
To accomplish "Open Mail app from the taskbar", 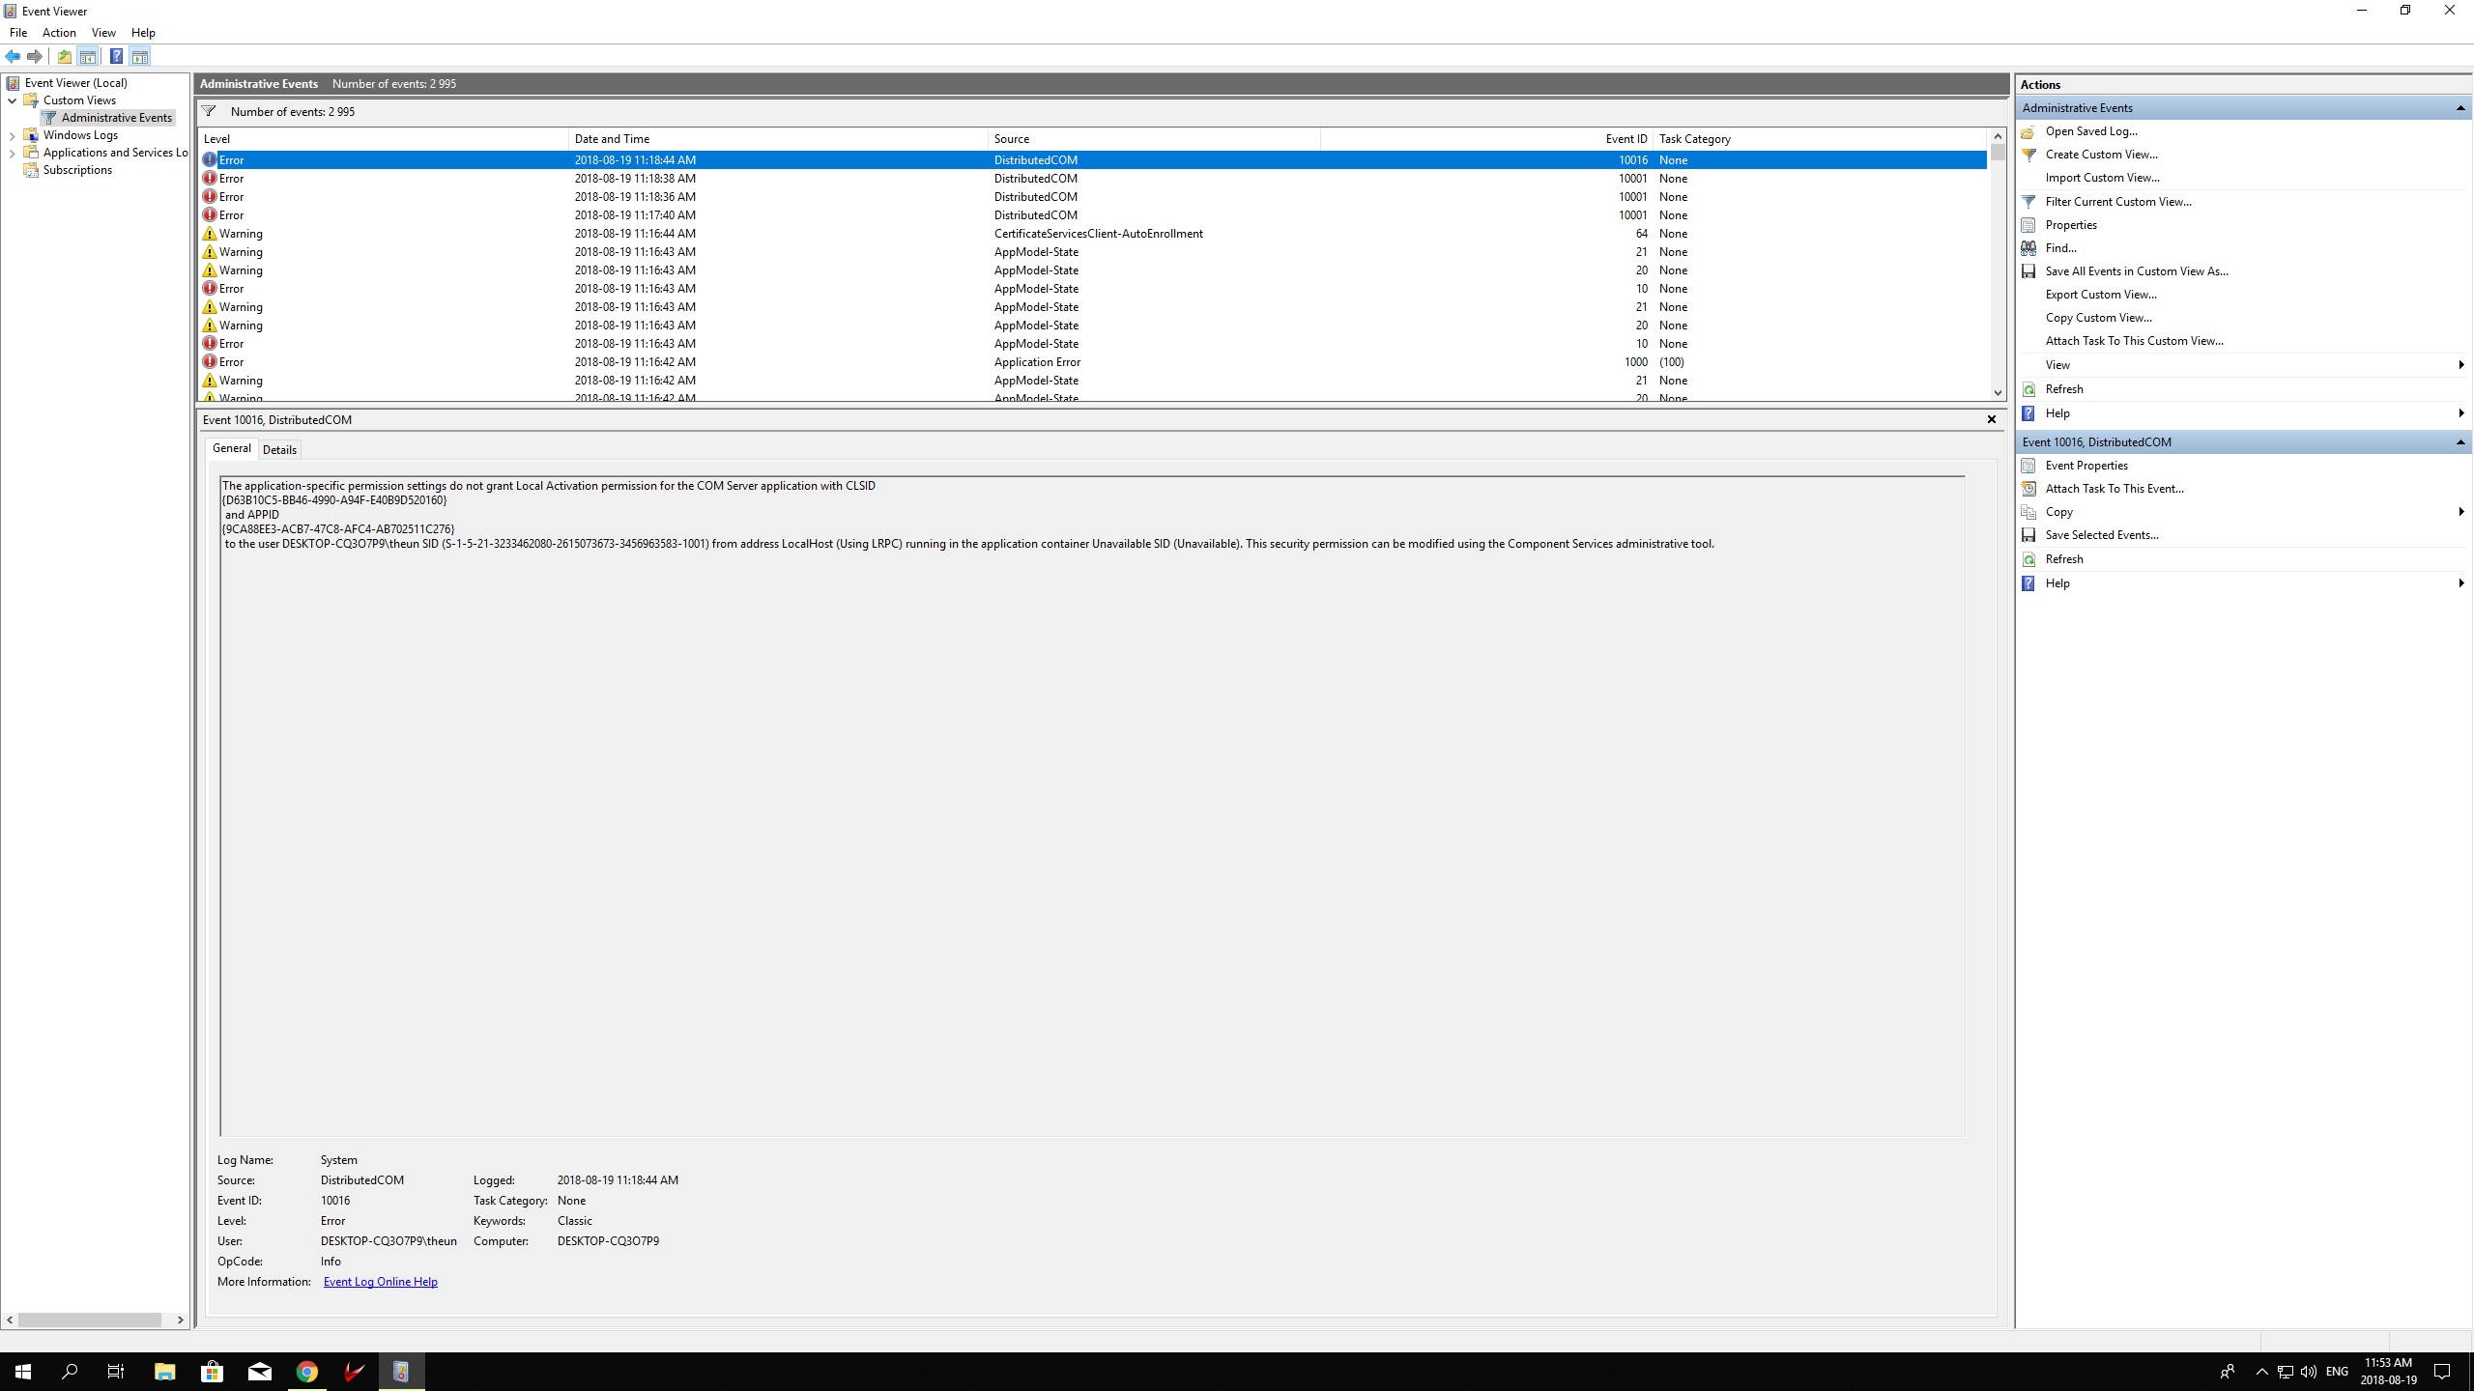I will [259, 1372].
